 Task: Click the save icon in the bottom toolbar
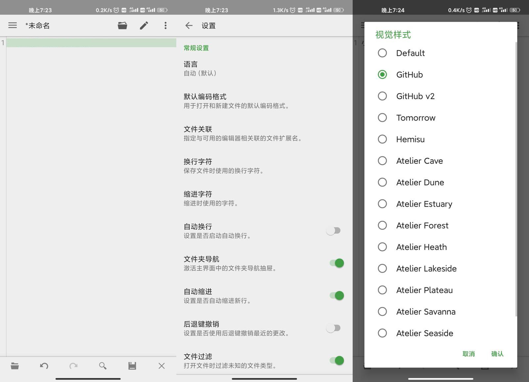click(x=132, y=366)
